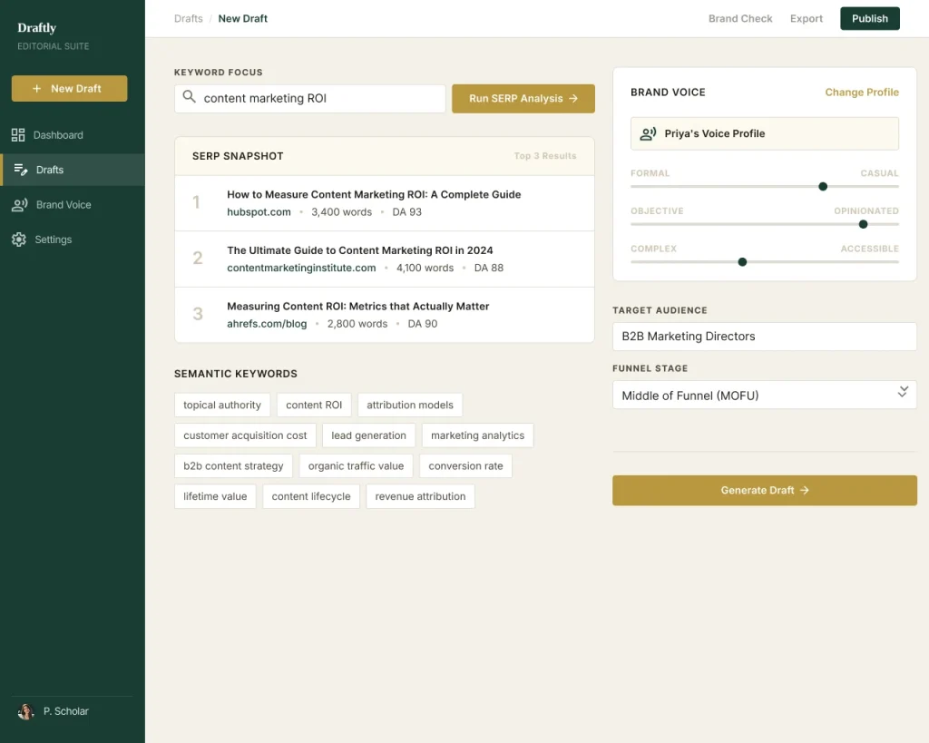929x743 pixels.
Task: Click the New Draft breadcrumb
Action: coord(243,18)
